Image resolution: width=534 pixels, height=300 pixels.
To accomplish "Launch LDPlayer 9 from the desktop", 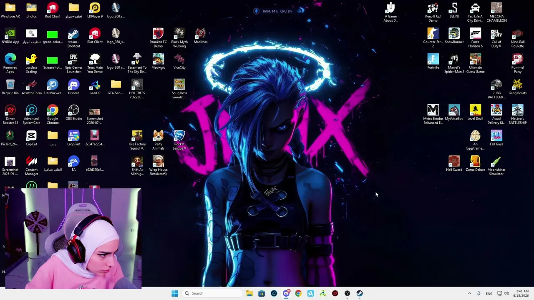I will pyautogui.click(x=95, y=11).
